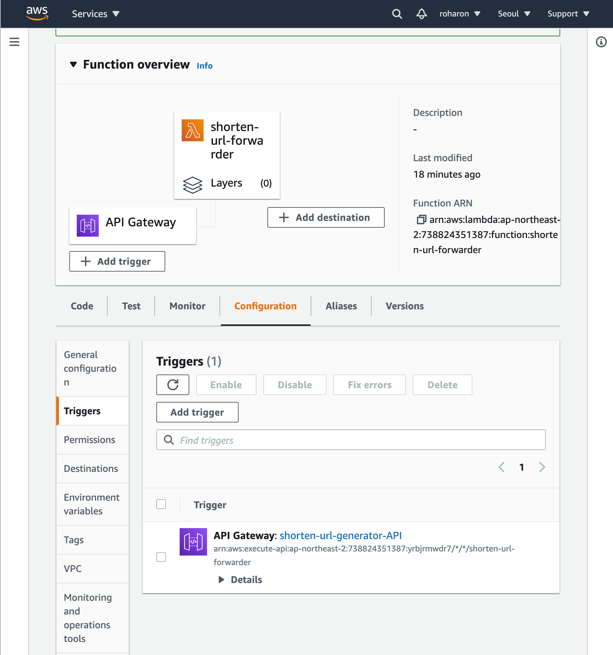Open Environment variables in side menu
613x655 pixels.
click(93, 504)
